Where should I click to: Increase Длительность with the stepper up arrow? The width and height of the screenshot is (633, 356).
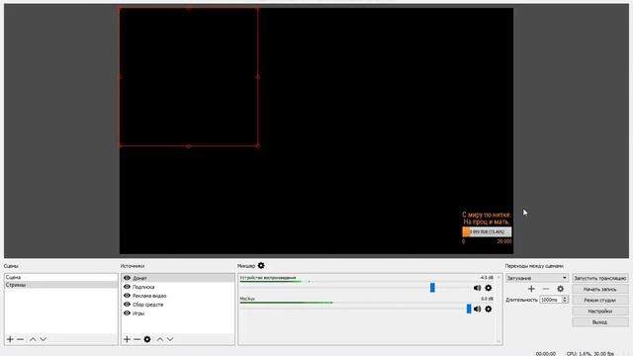(x=565, y=298)
